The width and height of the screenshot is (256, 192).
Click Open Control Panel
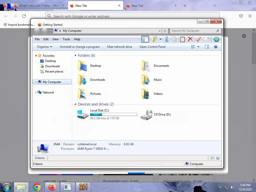[152, 47]
